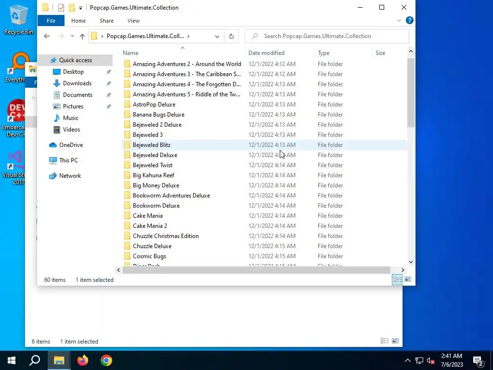Image resolution: width=493 pixels, height=370 pixels.
Task: Open Explorer Help question mark icon
Action: 409,20
